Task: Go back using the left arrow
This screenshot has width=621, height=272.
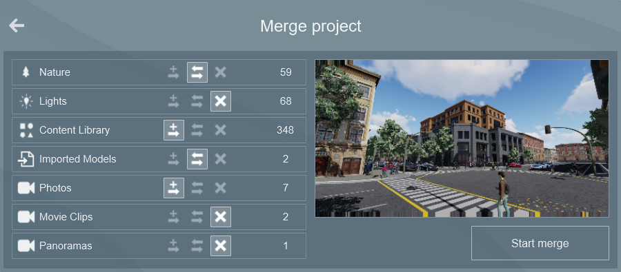Action: pyautogui.click(x=17, y=25)
